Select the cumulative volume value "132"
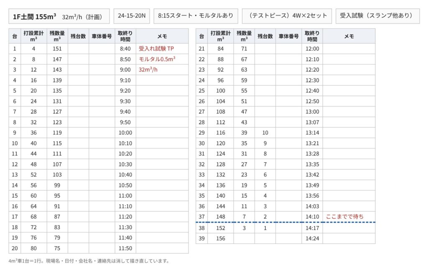The height and width of the screenshot is (273, 428). point(221,175)
